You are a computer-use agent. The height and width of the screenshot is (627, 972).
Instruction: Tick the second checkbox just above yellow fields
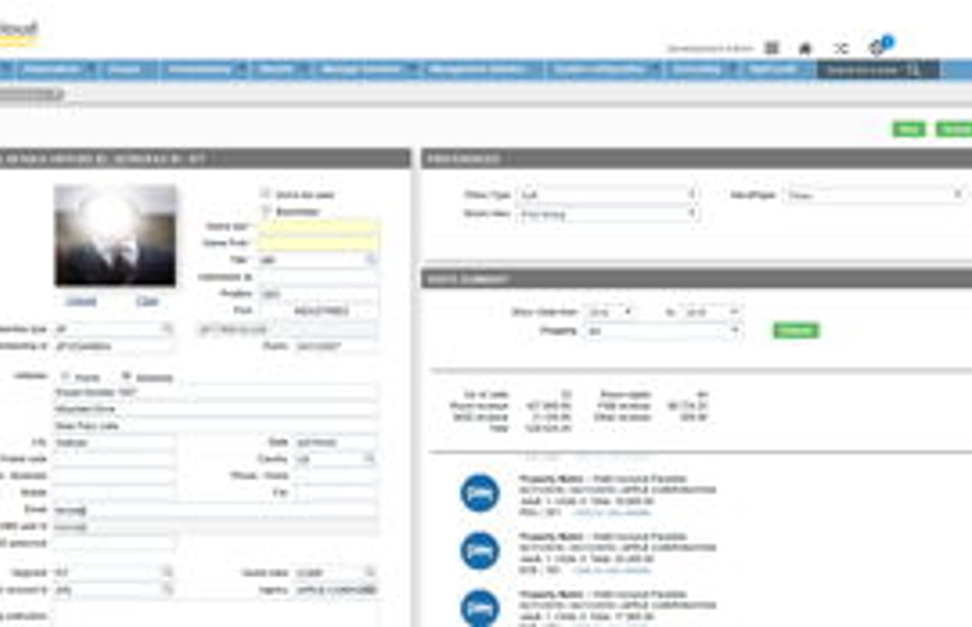(265, 211)
